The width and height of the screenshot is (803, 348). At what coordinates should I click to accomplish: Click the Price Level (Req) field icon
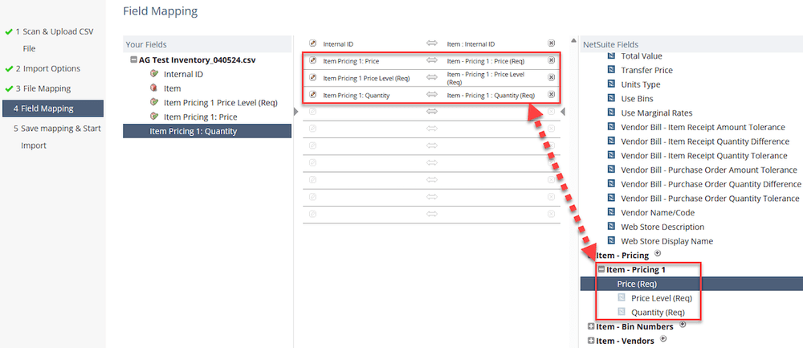click(x=622, y=298)
